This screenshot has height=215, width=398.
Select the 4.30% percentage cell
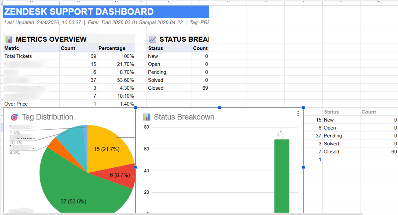point(116,88)
